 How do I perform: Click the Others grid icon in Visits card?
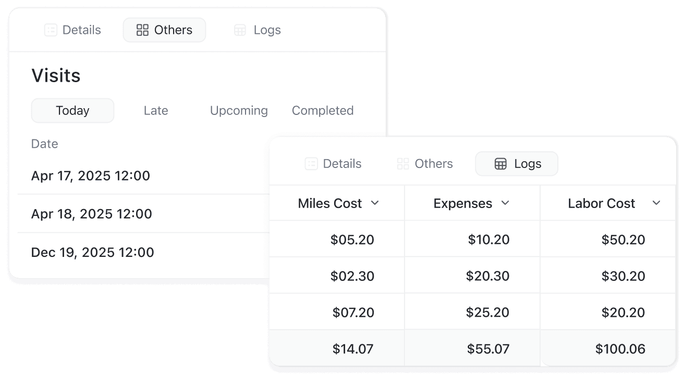tap(142, 30)
